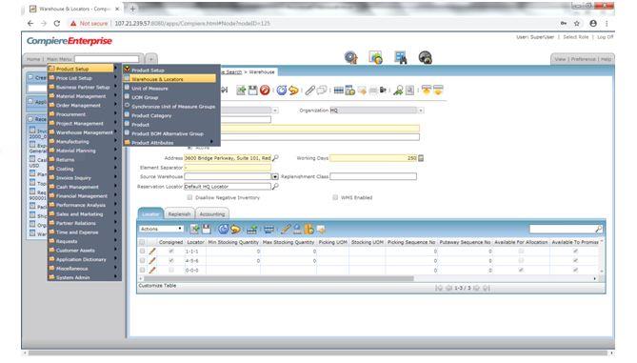Click the calculator icon next to Working Days

tap(421, 158)
